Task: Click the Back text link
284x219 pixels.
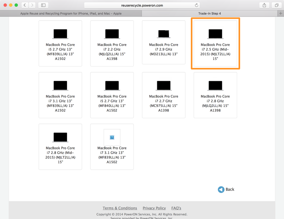Action: point(230,189)
